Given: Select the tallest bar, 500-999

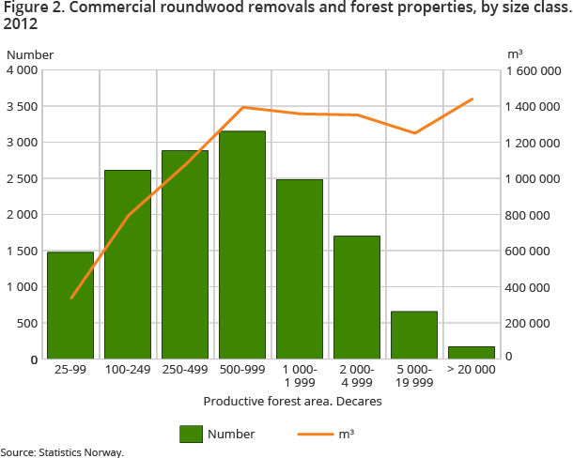Looking at the screenshot, I should click(242, 246).
